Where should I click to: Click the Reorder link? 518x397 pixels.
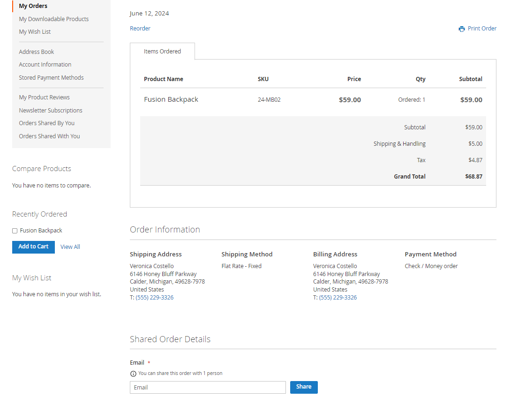140,29
